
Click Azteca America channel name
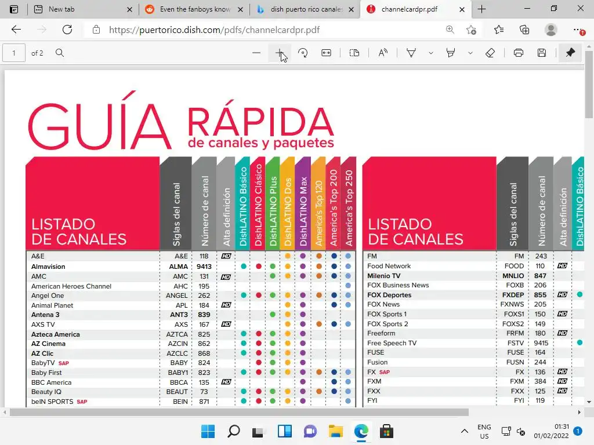55,334
